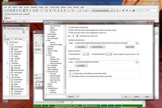Viewport: 162px width, 108px height.
Task: Click the SDI layout icon in Application Style
Action: click(x=70, y=76)
